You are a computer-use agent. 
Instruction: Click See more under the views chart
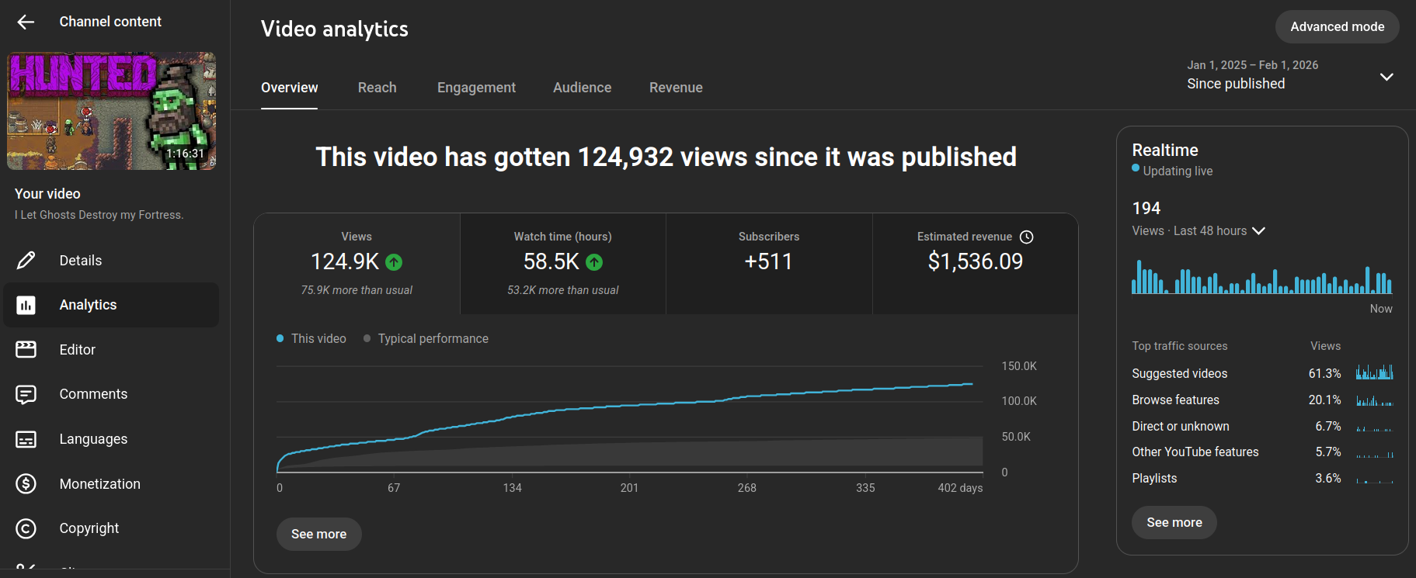[x=318, y=534]
